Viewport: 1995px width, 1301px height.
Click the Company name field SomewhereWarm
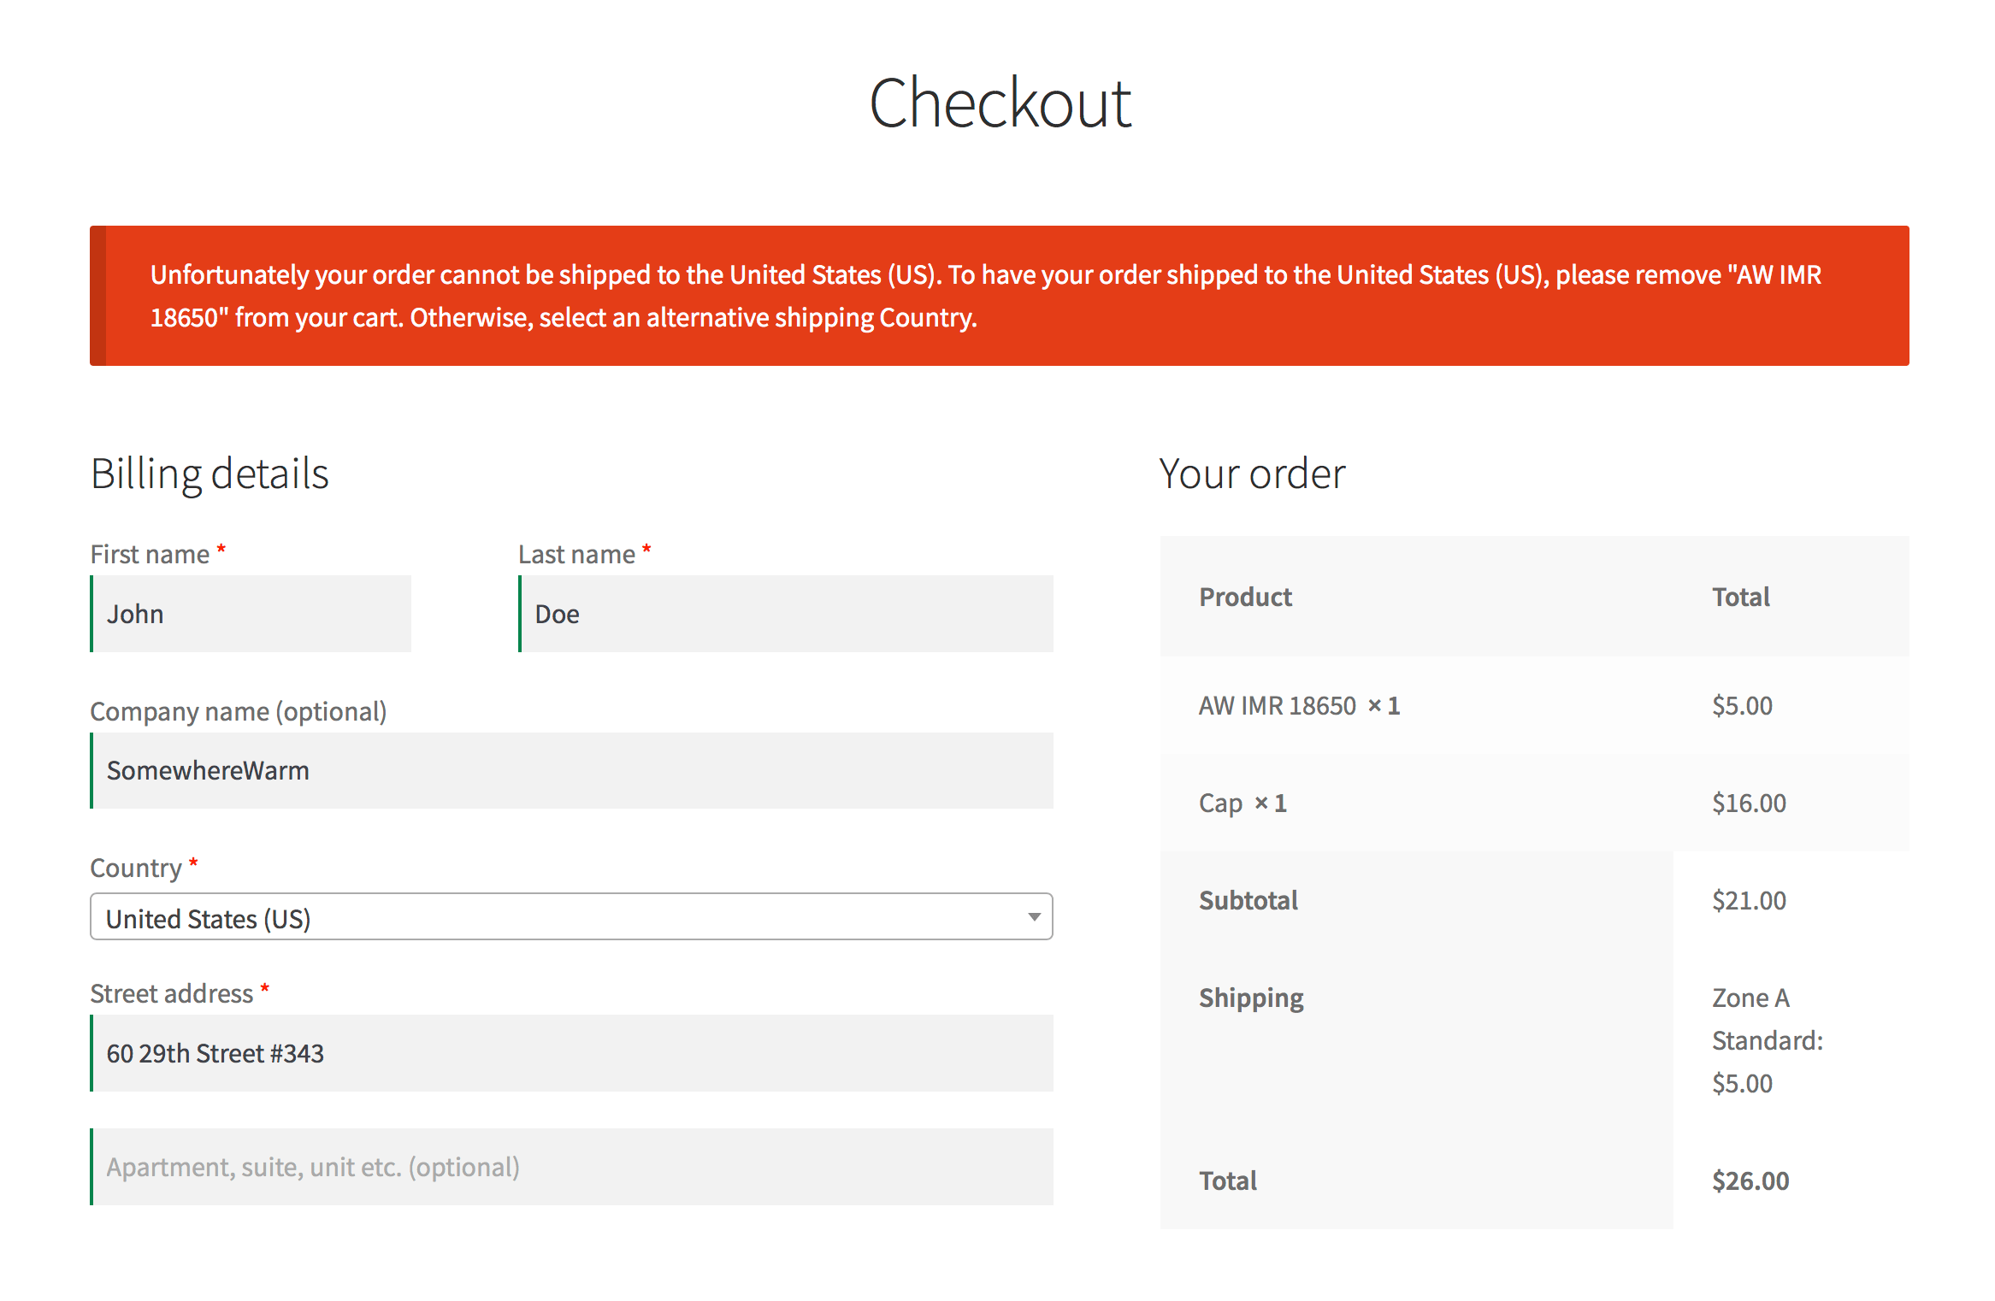click(571, 770)
